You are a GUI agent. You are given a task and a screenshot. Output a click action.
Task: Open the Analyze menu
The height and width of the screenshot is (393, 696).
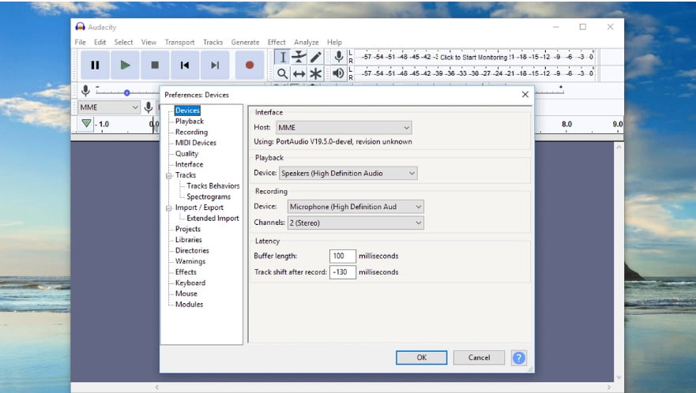tap(307, 42)
